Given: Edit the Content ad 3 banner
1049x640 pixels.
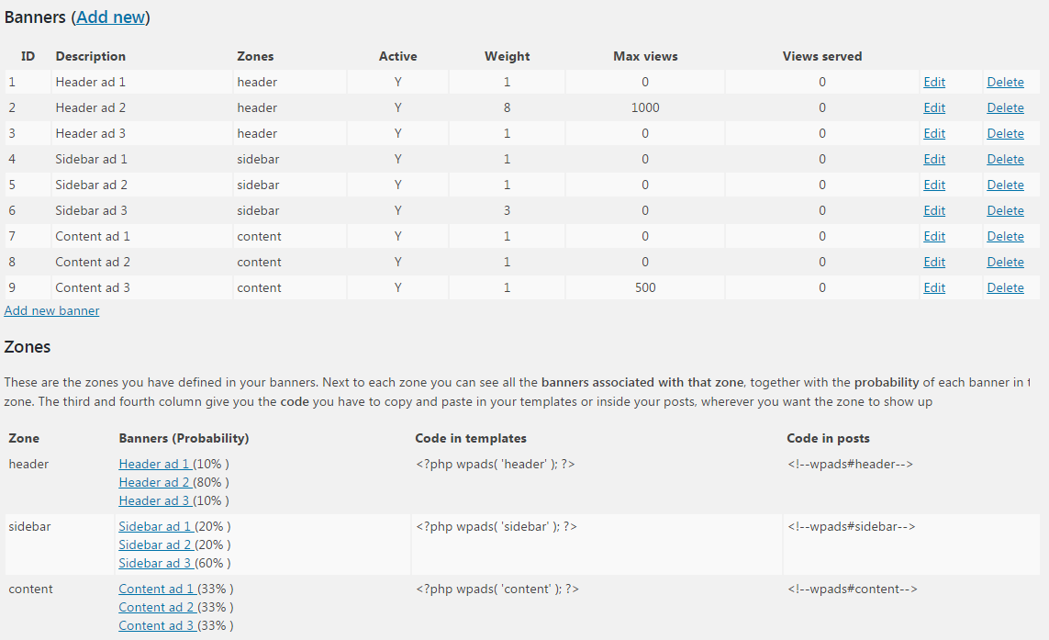Looking at the screenshot, I should coord(934,288).
